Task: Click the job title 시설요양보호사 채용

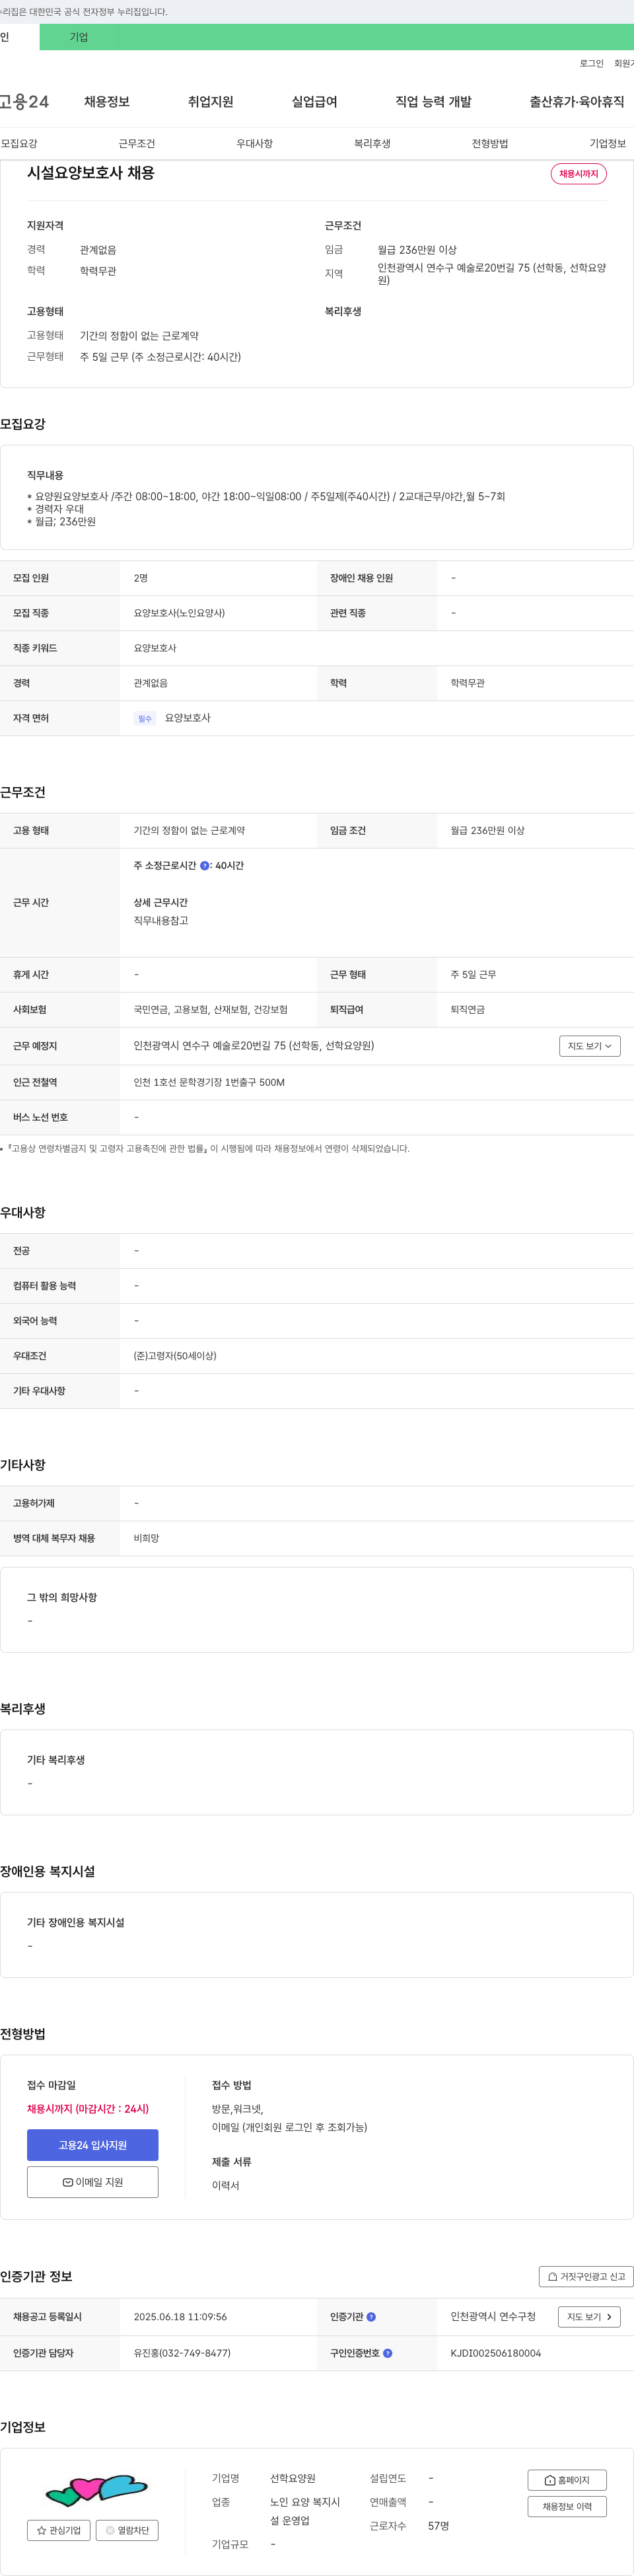Action: (x=91, y=173)
